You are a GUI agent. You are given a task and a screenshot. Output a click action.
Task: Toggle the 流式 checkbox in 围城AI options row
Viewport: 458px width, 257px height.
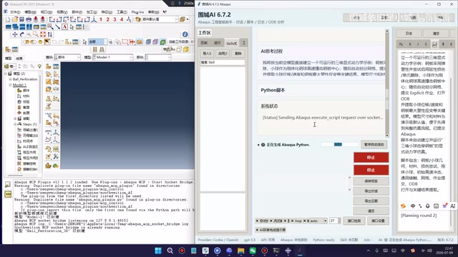point(276,221)
